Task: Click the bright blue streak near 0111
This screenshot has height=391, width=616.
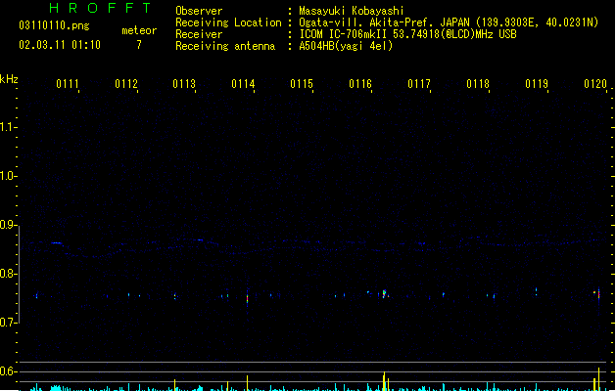Action: 57,243
